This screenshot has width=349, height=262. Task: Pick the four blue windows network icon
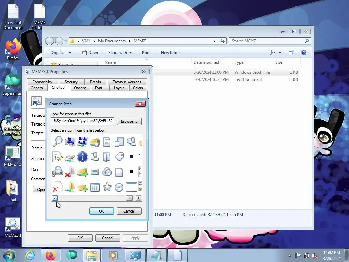(82, 142)
